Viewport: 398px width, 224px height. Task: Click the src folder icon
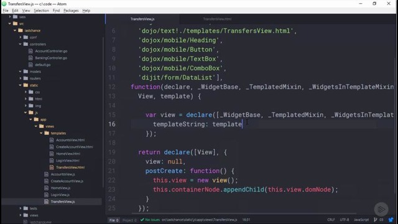point(15,24)
